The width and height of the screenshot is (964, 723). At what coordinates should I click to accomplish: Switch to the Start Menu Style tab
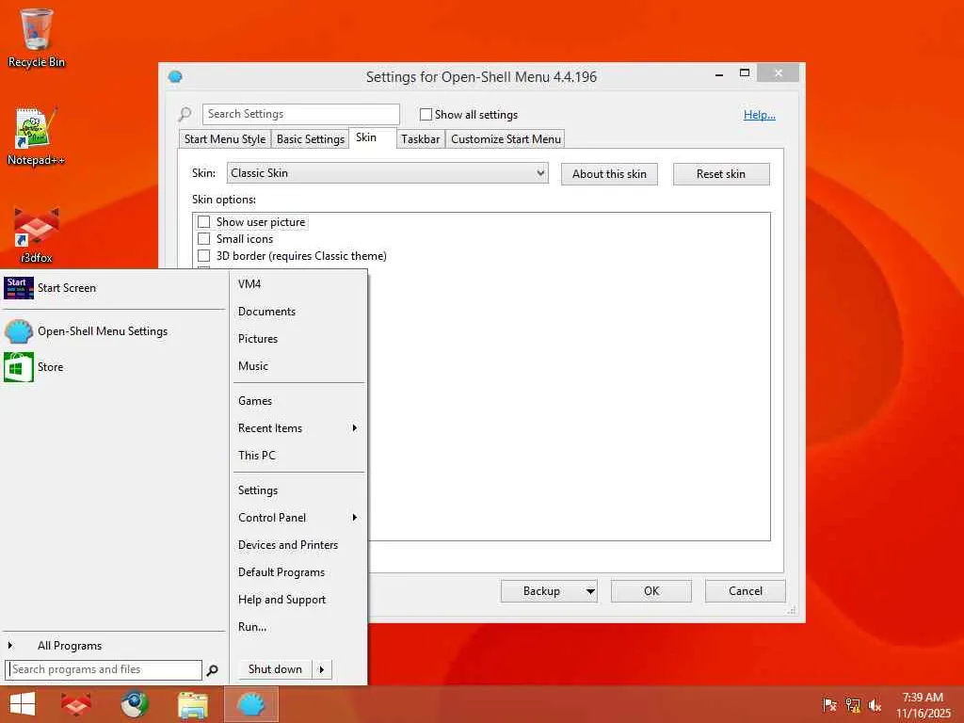point(225,139)
